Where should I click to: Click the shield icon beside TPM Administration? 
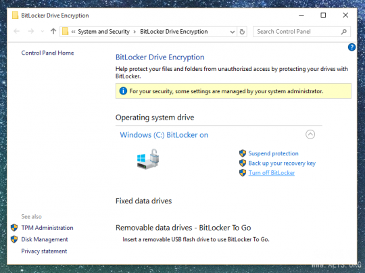point(14,228)
